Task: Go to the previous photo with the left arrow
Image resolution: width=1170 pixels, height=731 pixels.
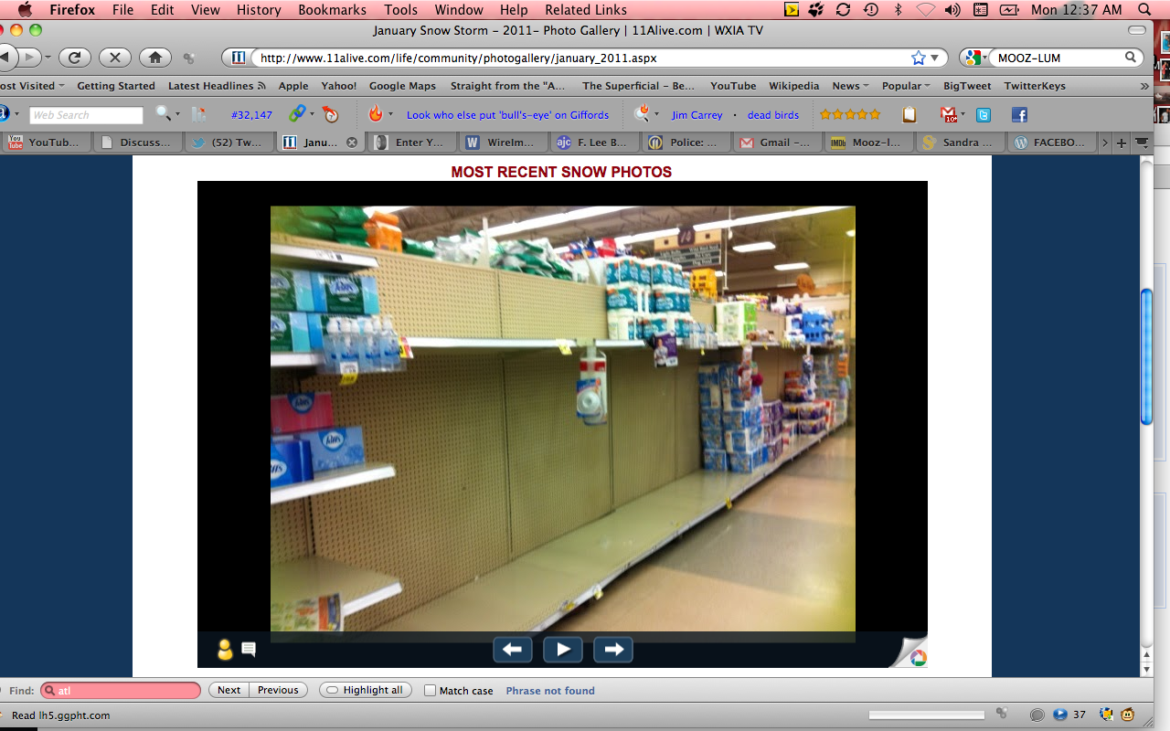Action: (x=513, y=650)
